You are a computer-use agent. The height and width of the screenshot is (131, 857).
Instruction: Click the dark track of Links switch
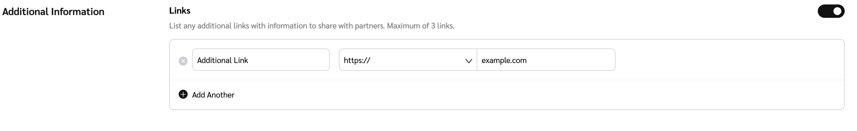825,11
